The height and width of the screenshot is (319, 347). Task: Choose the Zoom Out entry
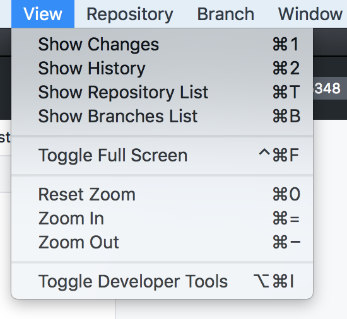pos(162,243)
